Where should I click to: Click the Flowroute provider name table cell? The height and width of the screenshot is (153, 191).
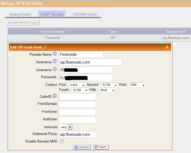[53, 38]
